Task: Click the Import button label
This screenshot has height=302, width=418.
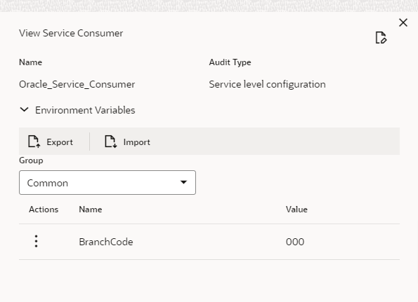Action: coord(137,142)
